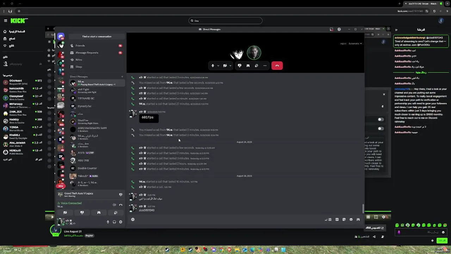Open GIF picker in Discord message bar
The height and width of the screenshot is (254, 451).
(337, 219)
